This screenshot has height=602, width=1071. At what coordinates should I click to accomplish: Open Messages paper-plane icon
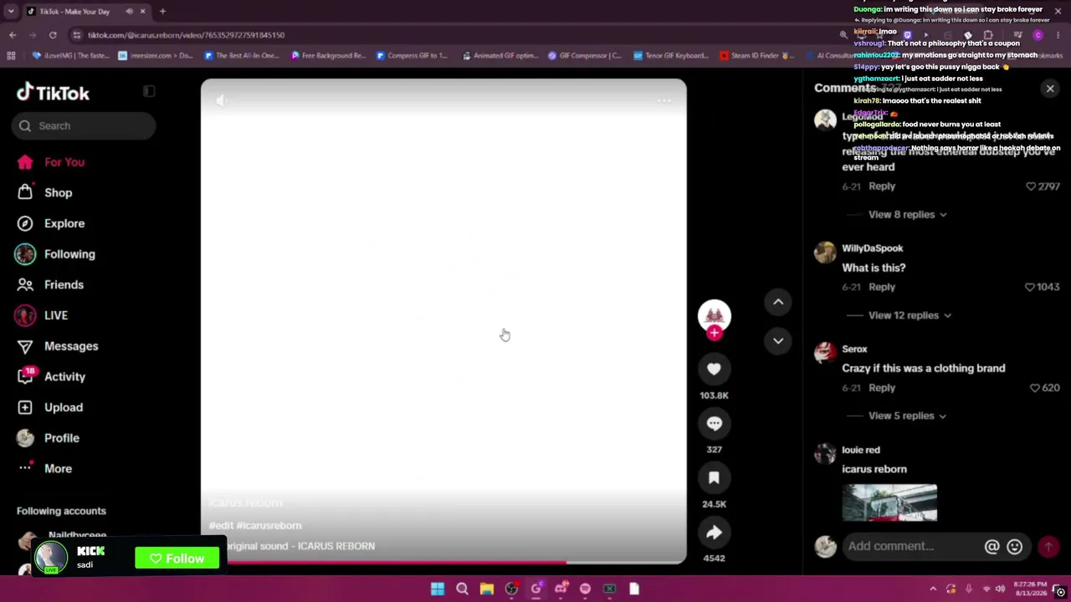25,346
